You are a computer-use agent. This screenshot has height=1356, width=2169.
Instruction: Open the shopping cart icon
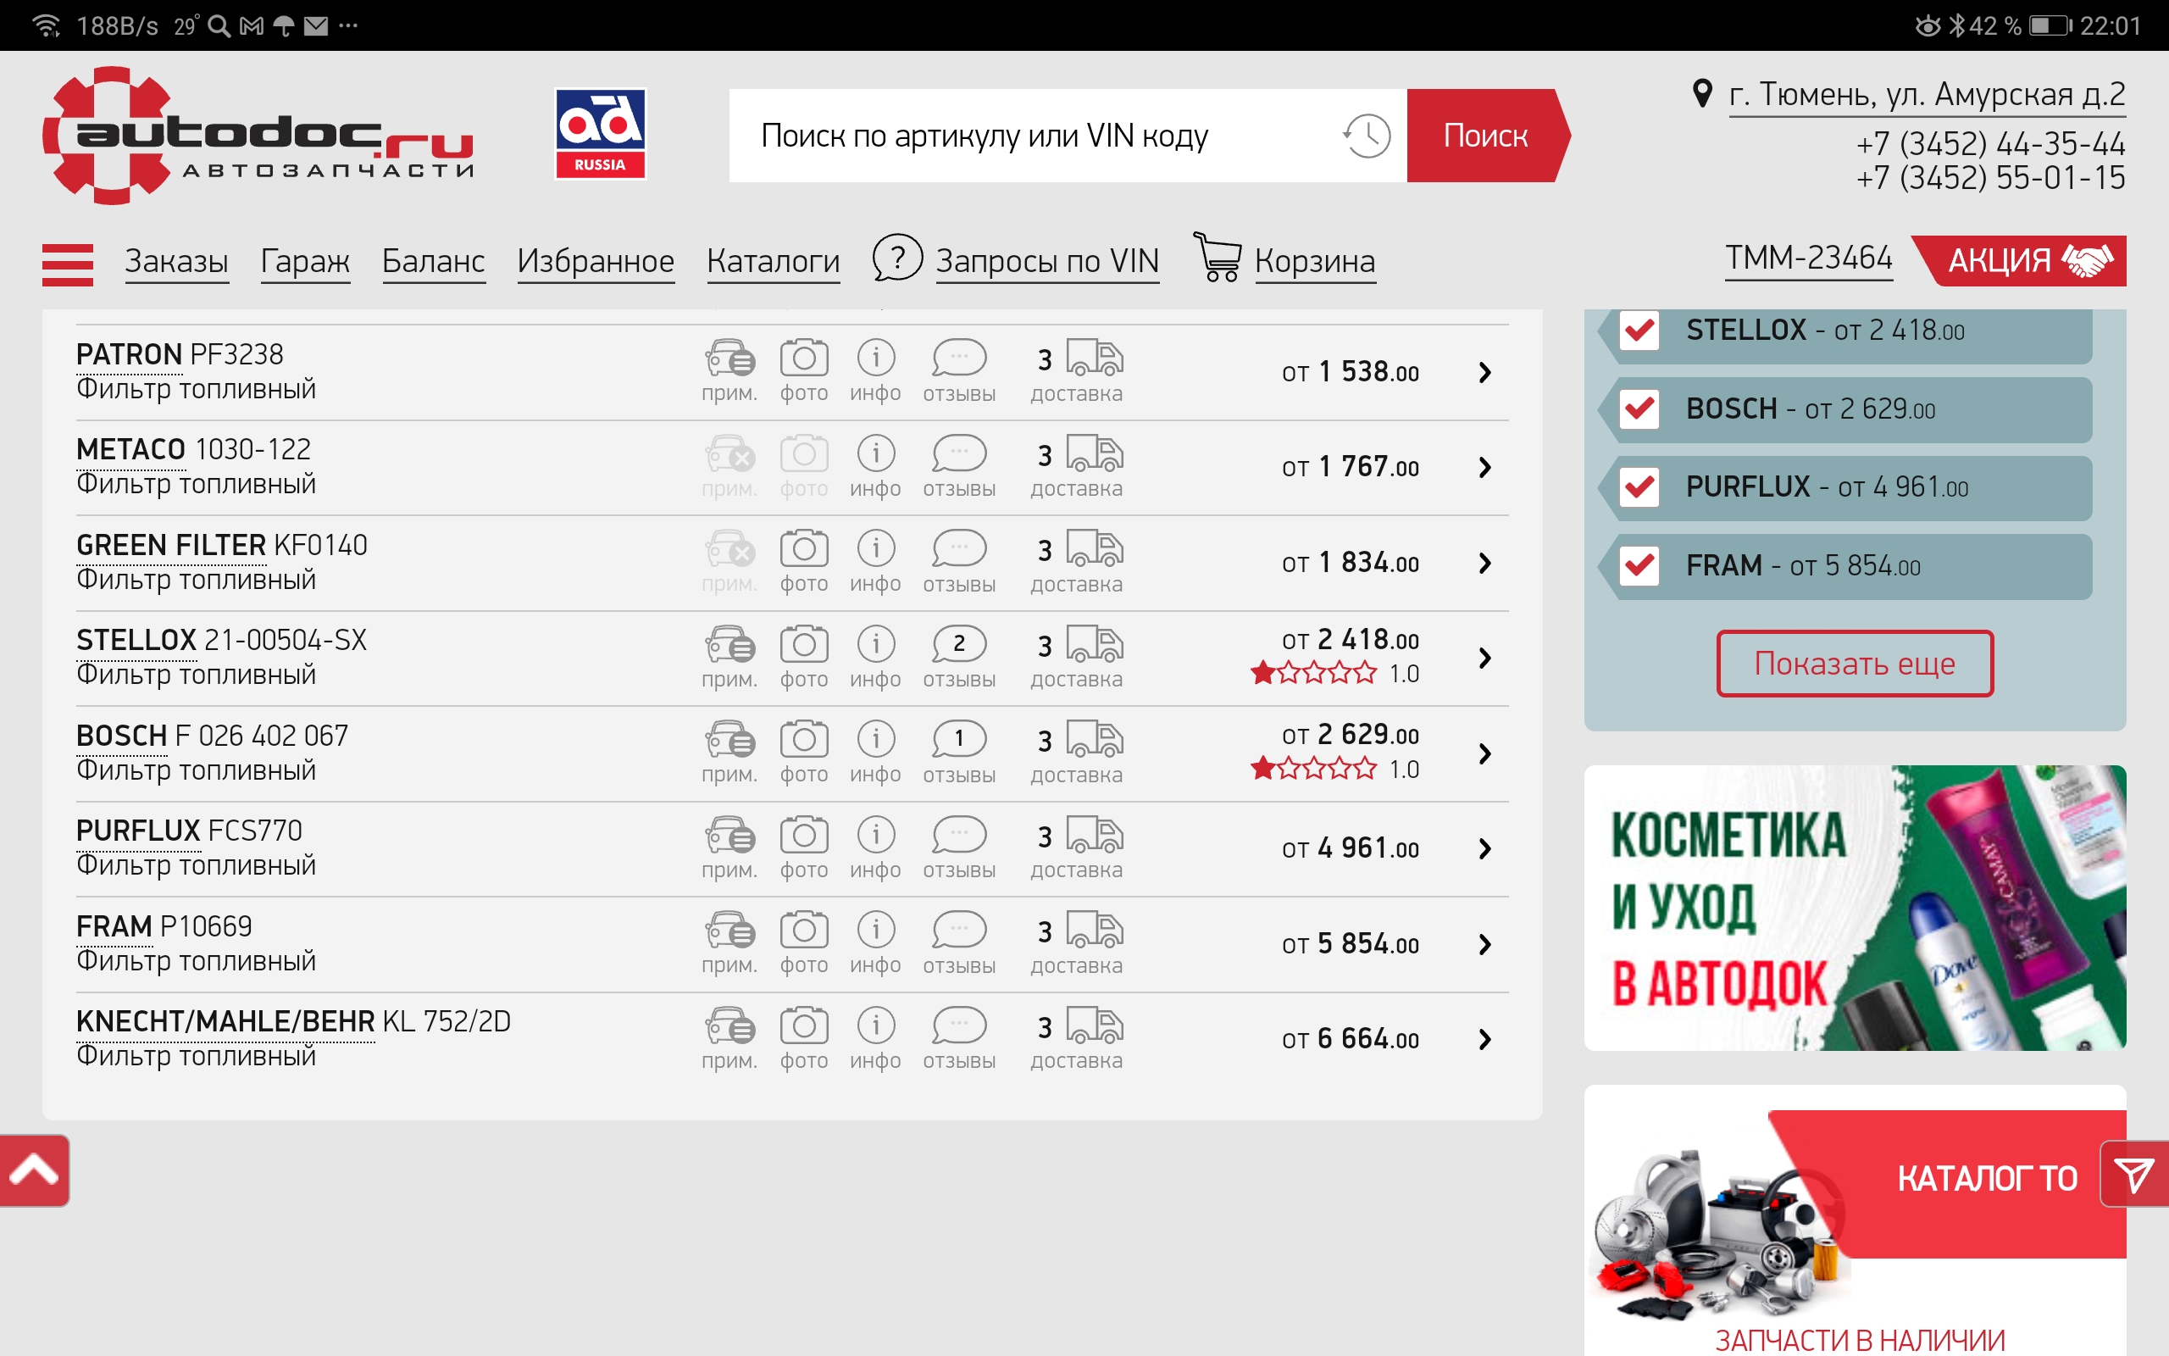coord(1218,257)
